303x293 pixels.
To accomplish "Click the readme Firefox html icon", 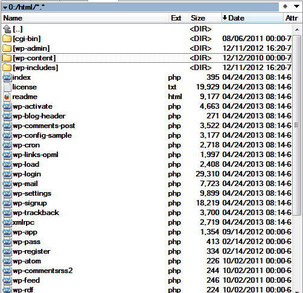I will pyautogui.click(x=7, y=97).
